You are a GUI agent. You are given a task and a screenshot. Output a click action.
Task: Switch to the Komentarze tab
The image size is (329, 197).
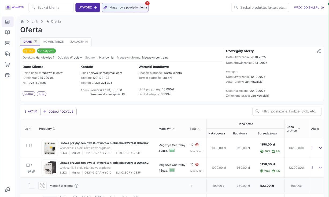pos(53,42)
